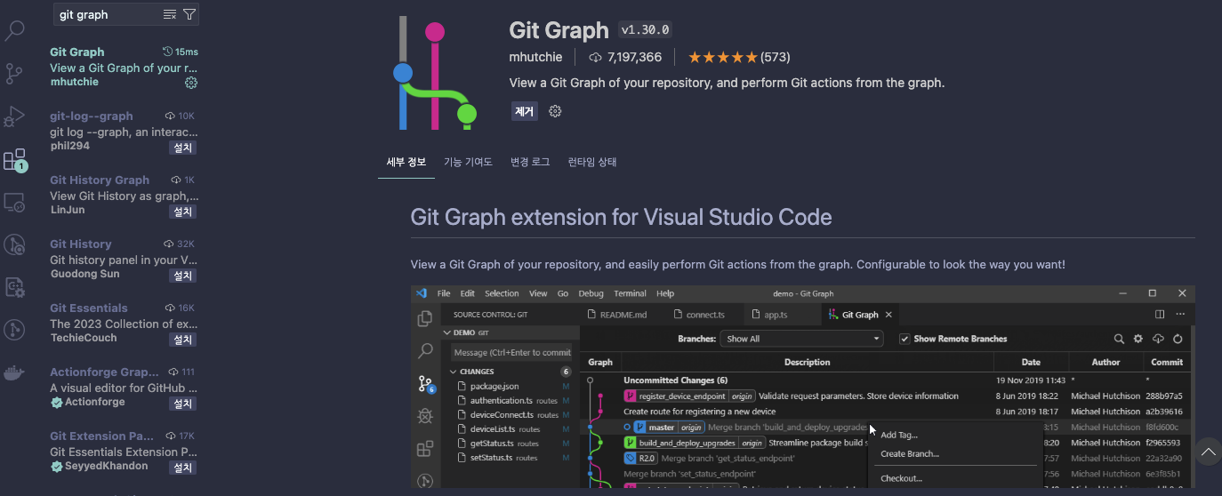Screen dimensions: 1222x496
Task: Open the C++ file gear icon view
Action: tap(15, 287)
